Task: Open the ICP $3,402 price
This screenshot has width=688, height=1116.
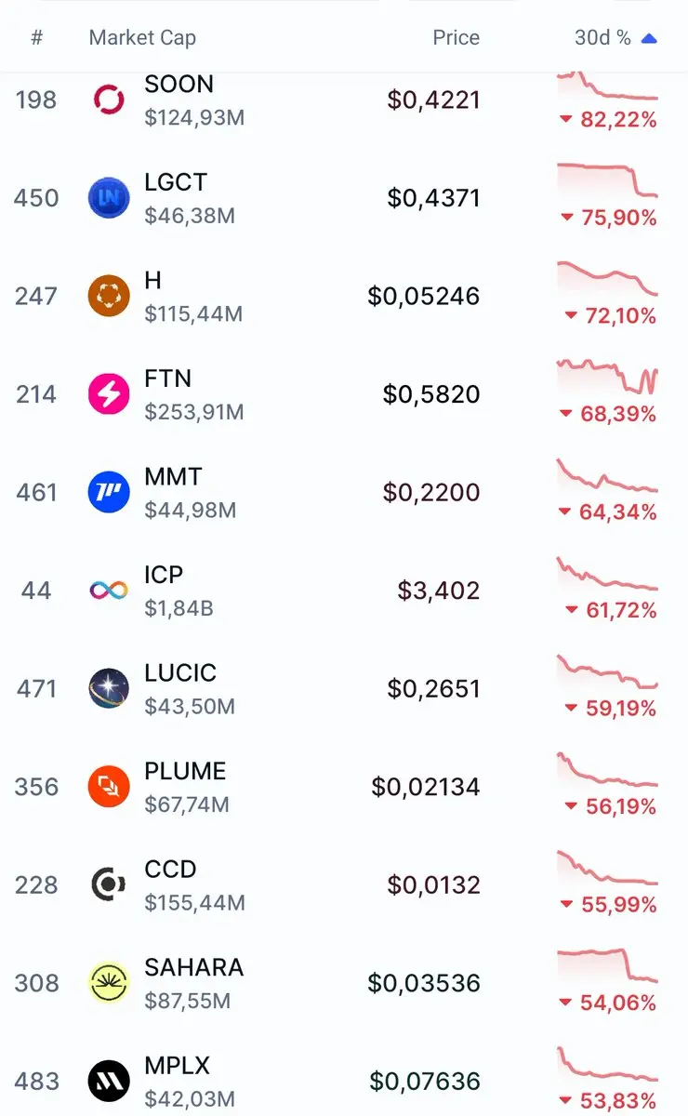Action: [x=439, y=591]
